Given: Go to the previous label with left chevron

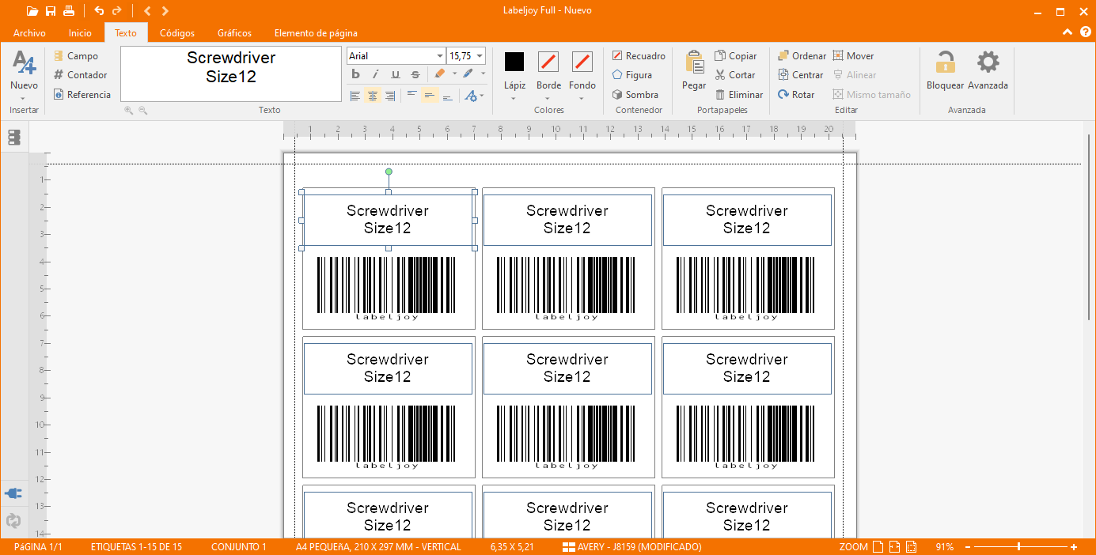Looking at the screenshot, I should tap(147, 11).
